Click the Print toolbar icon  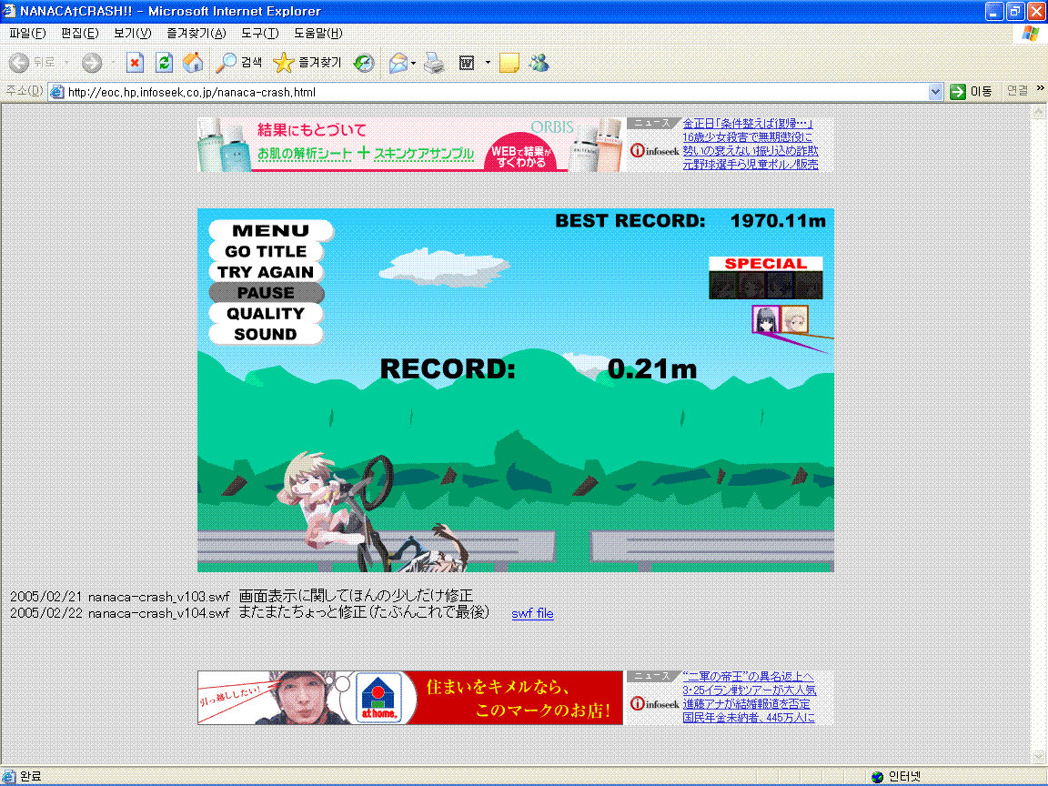pos(435,63)
